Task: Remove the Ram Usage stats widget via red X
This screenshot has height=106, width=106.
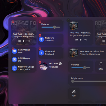Action: tap(13, 49)
